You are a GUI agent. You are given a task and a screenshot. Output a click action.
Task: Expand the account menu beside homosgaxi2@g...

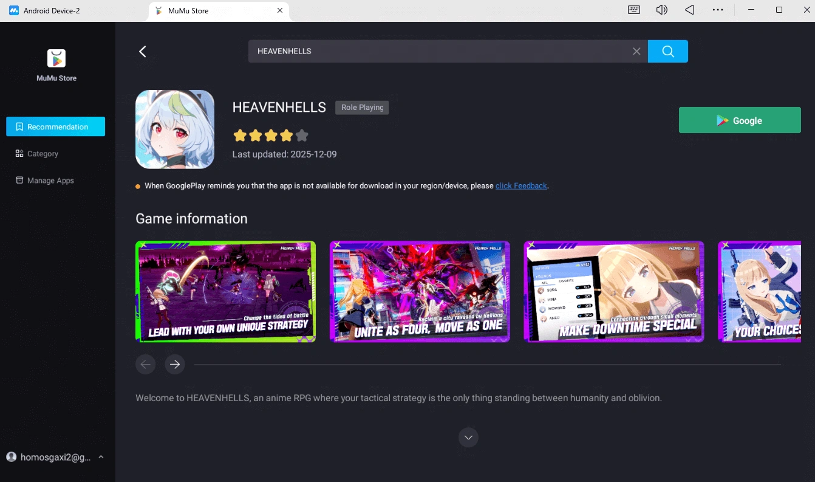pos(101,456)
